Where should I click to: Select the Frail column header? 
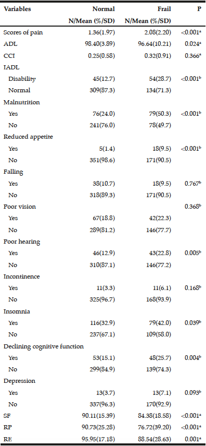(165, 9)
